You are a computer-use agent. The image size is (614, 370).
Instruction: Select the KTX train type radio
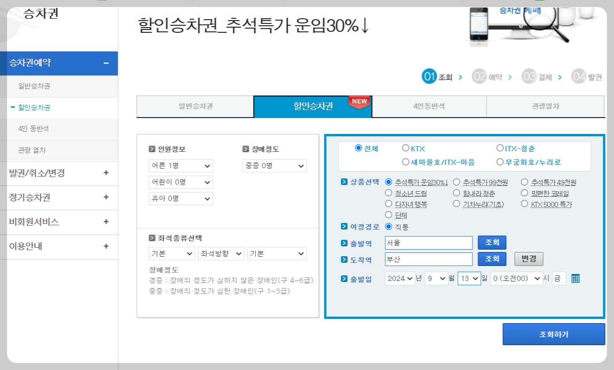[405, 148]
